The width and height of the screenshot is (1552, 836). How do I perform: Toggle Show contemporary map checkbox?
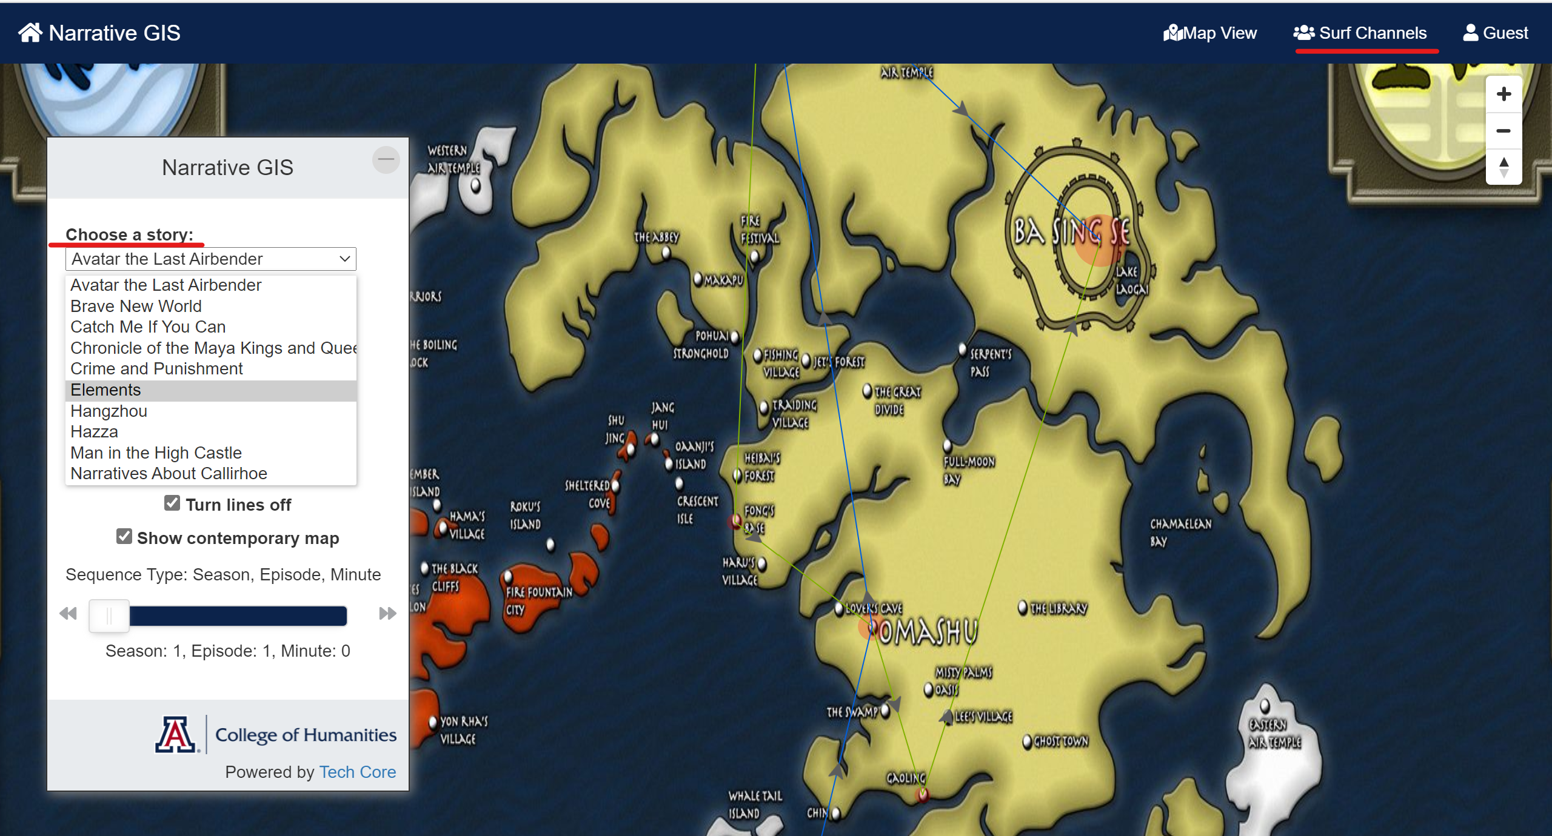click(x=124, y=537)
